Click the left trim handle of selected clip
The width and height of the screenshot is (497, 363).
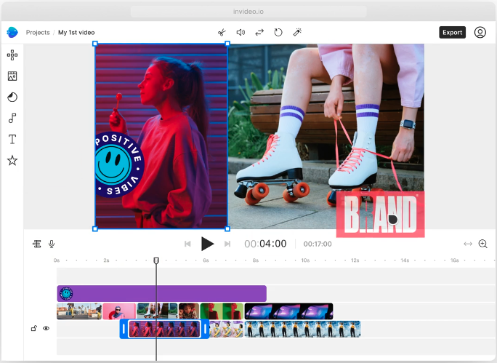click(x=124, y=329)
